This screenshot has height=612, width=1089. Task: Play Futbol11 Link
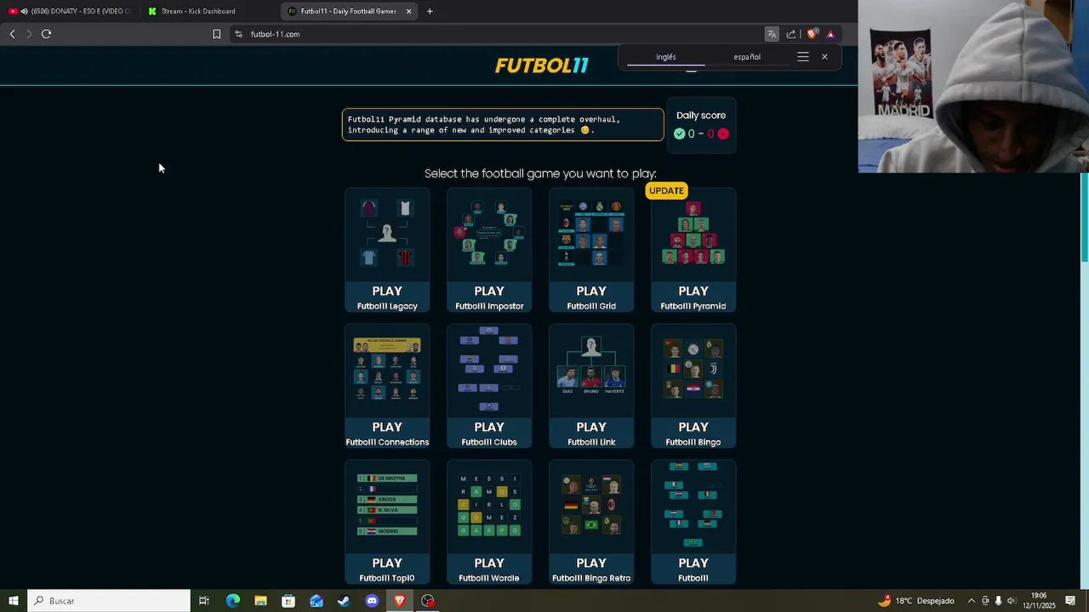coord(591,433)
